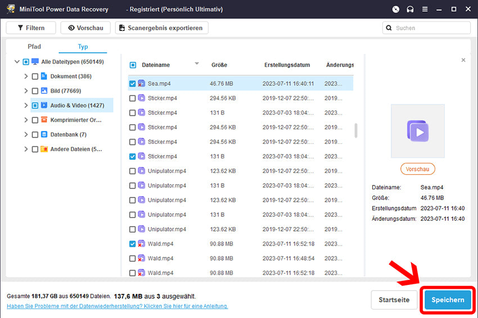Switch to the Pfad tab
This screenshot has width=478, height=318.
pyautogui.click(x=34, y=47)
